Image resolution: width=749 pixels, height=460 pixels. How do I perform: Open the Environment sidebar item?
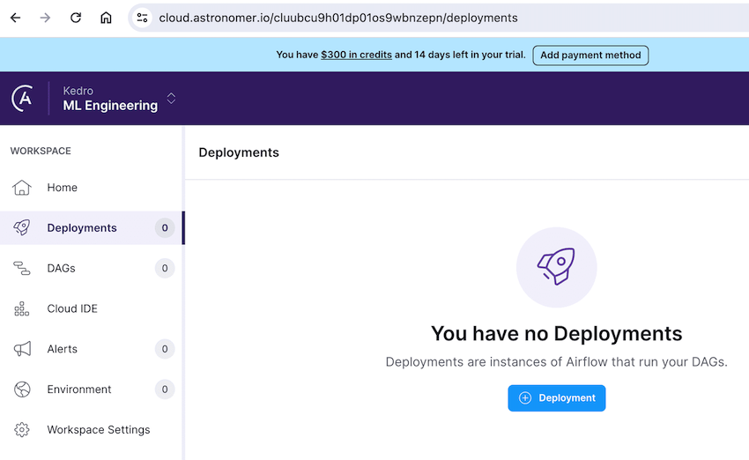(x=79, y=390)
